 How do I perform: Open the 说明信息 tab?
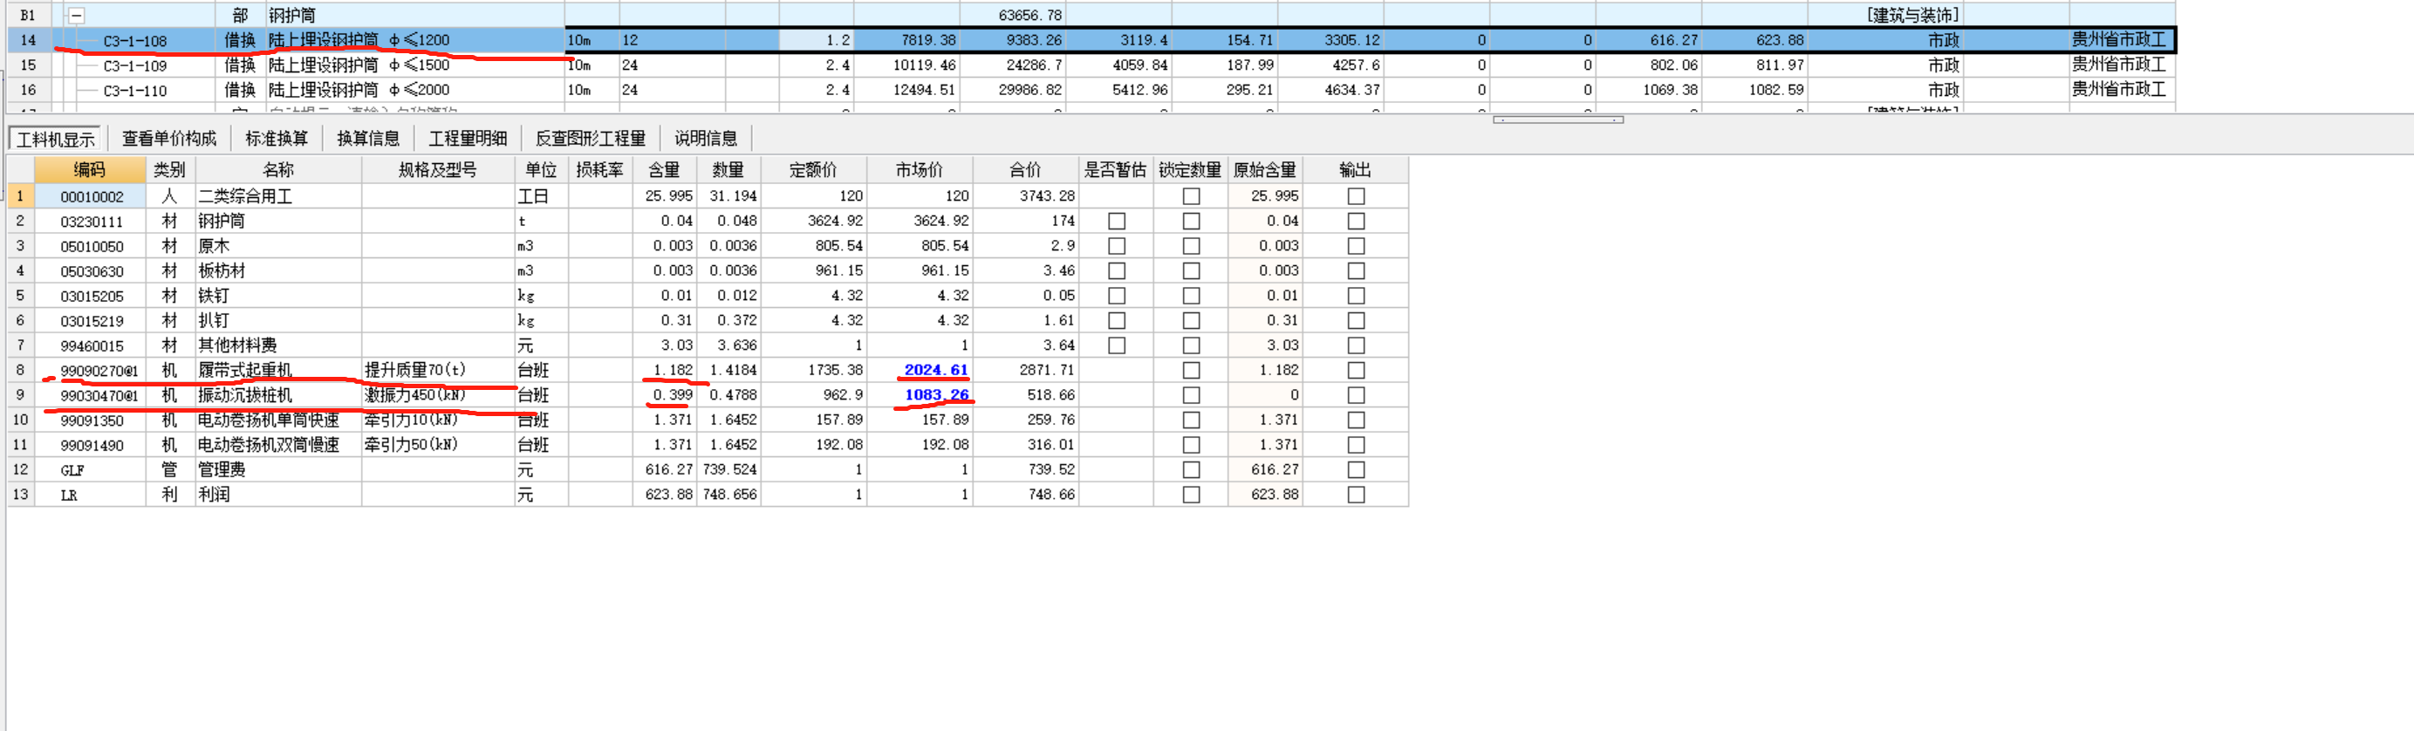click(x=706, y=139)
